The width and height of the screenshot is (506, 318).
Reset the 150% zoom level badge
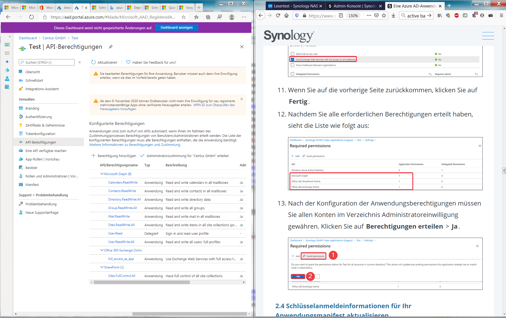pos(353,15)
